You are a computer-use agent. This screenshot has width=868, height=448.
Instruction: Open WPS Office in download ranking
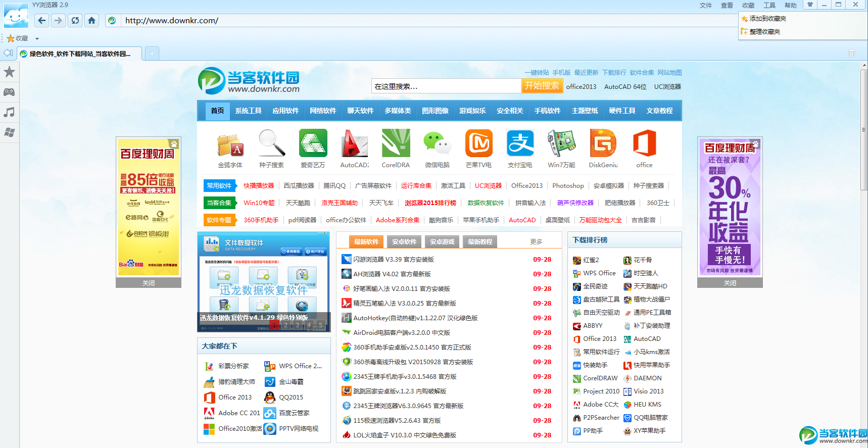599,273
